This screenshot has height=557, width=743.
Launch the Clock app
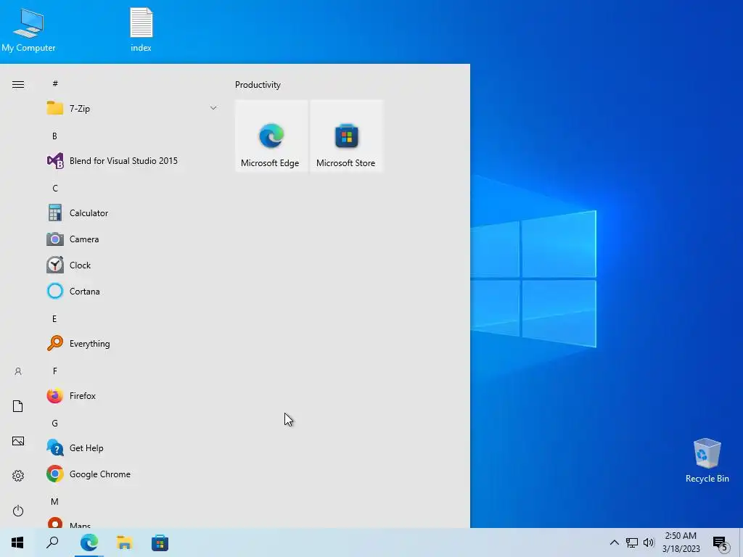tap(132, 265)
